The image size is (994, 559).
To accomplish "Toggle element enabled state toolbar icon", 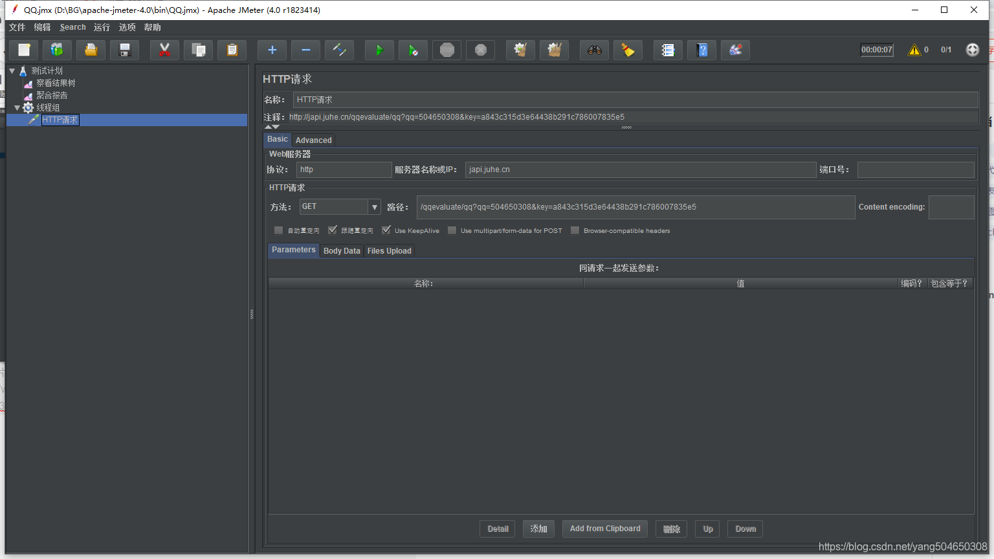I will [340, 50].
